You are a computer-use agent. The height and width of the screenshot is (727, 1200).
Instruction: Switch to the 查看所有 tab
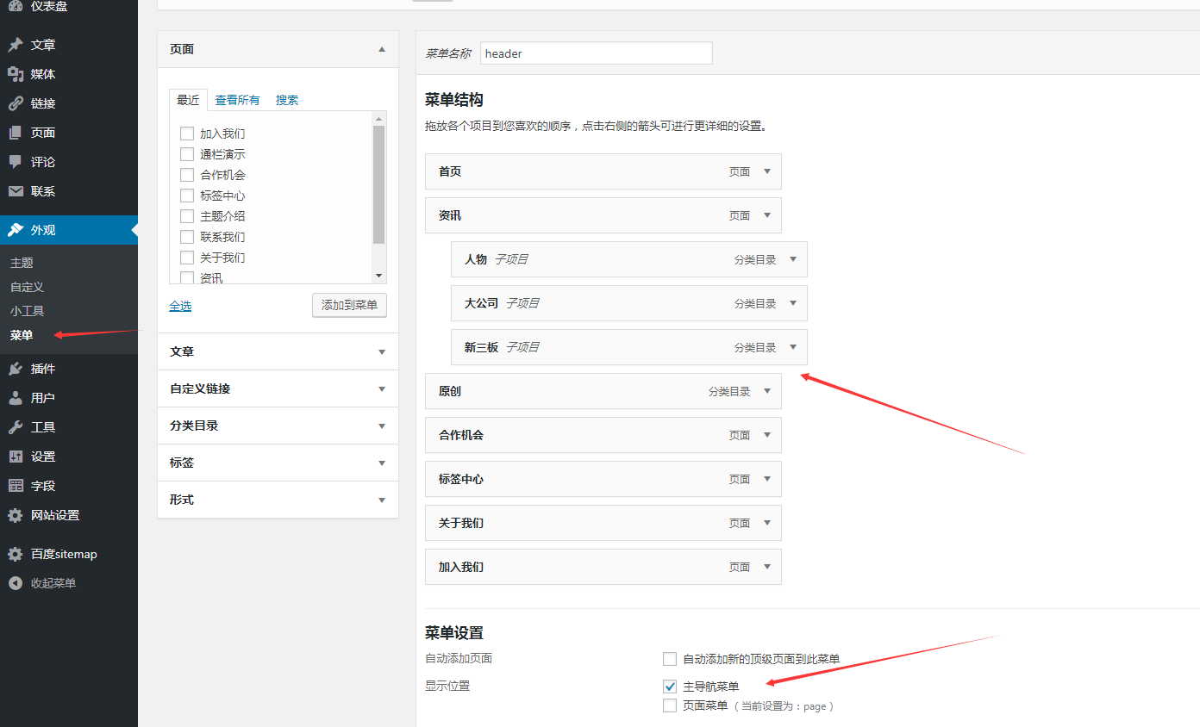pos(237,100)
